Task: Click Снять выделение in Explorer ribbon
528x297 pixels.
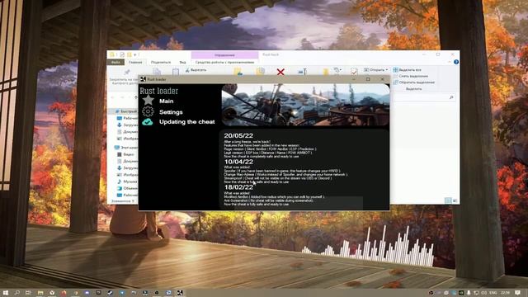Action: coord(410,76)
